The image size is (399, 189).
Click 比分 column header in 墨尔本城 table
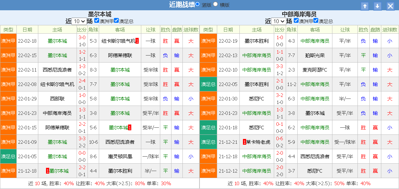(82, 30)
